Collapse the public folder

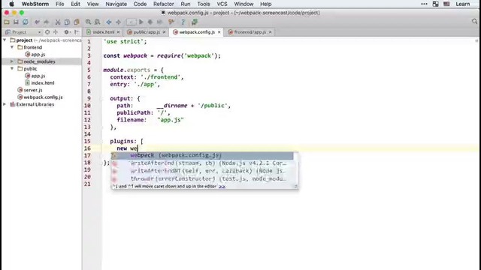coord(12,68)
